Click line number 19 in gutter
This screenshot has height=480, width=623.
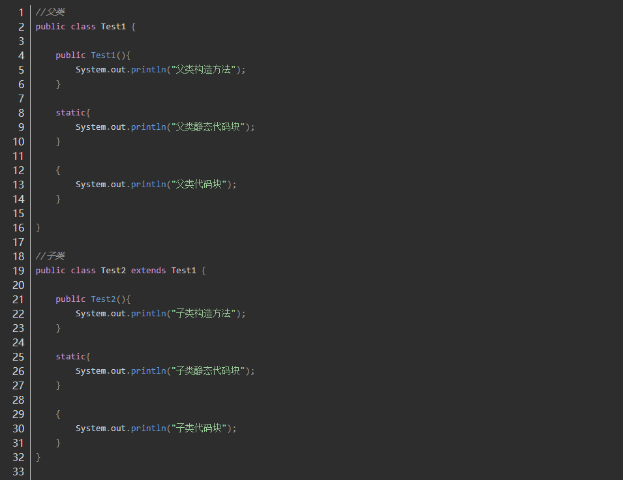coord(18,271)
